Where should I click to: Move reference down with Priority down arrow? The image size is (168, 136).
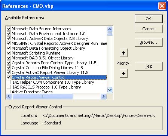point(123,74)
